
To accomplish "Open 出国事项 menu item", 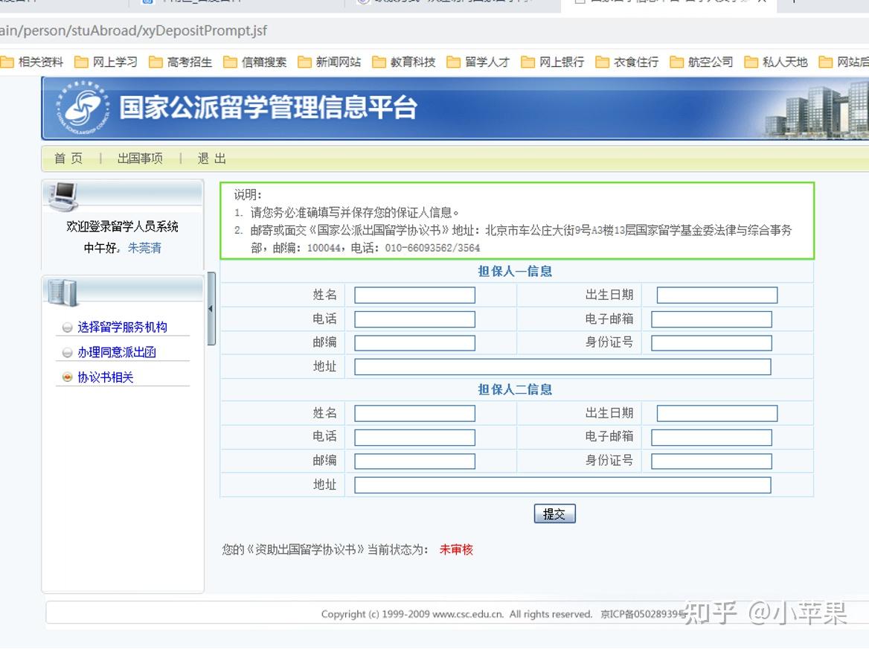I will click(140, 159).
